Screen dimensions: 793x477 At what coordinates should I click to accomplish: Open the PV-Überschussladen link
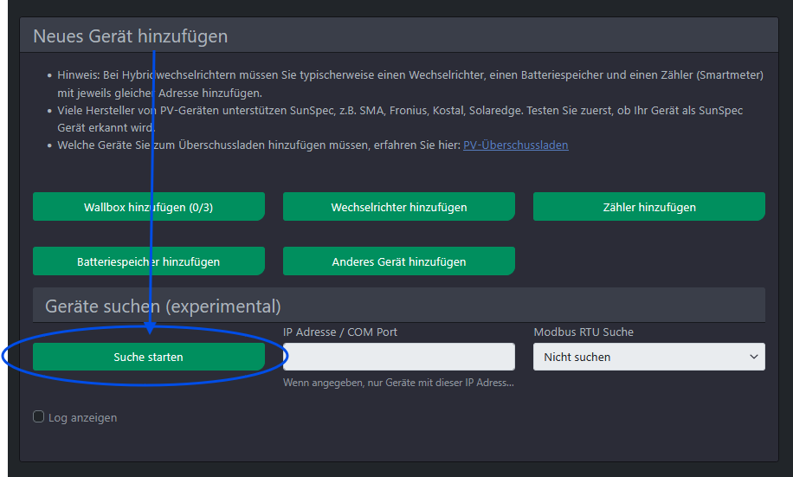tap(515, 145)
